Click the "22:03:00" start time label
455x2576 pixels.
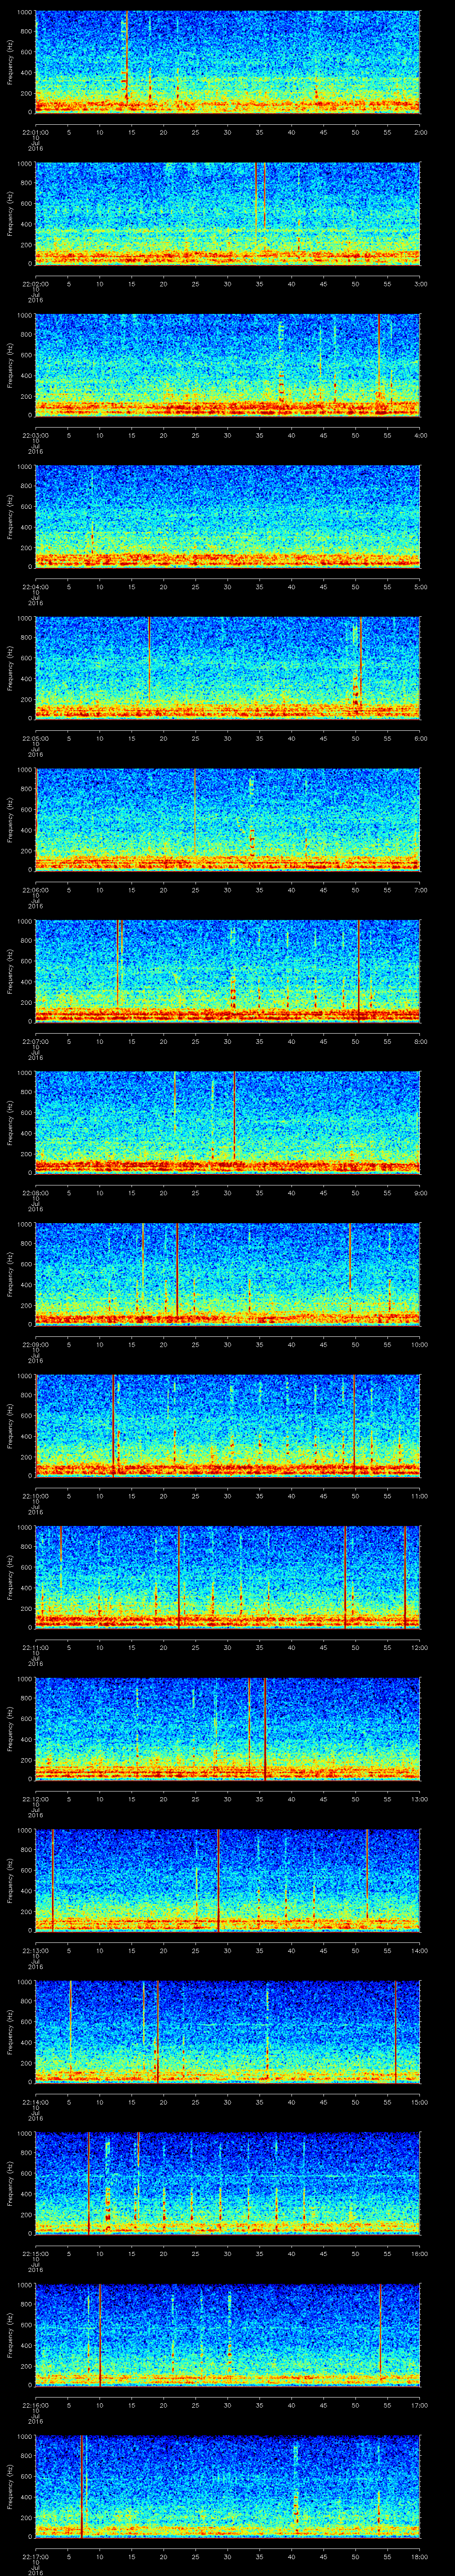[x=35, y=435]
